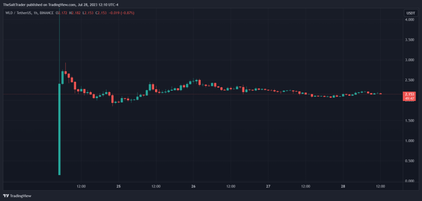422x201 pixels.
Task: Click the large green launch candle
Action: 59,128
